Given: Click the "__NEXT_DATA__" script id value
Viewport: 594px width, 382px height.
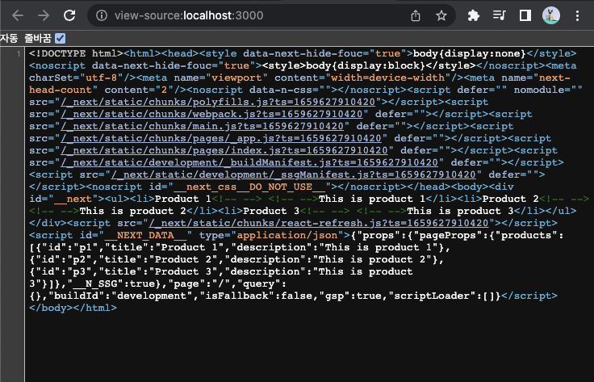Looking at the screenshot, I should 146,235.
